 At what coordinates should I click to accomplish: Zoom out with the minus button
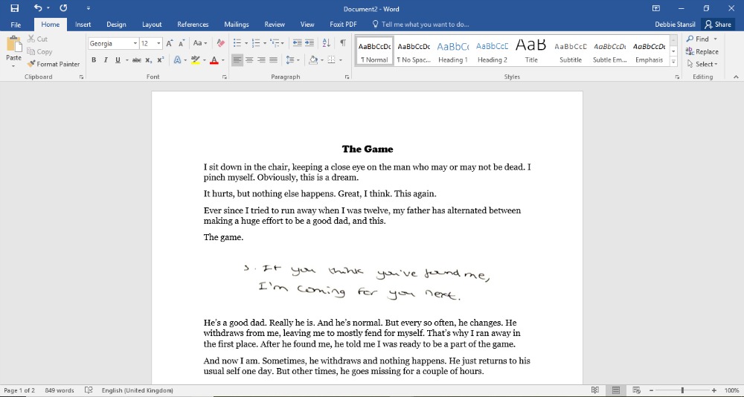651,390
